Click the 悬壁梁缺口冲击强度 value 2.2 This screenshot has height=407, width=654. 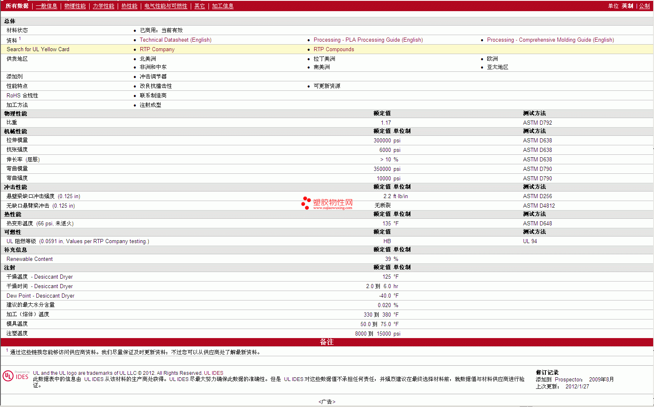pos(387,196)
